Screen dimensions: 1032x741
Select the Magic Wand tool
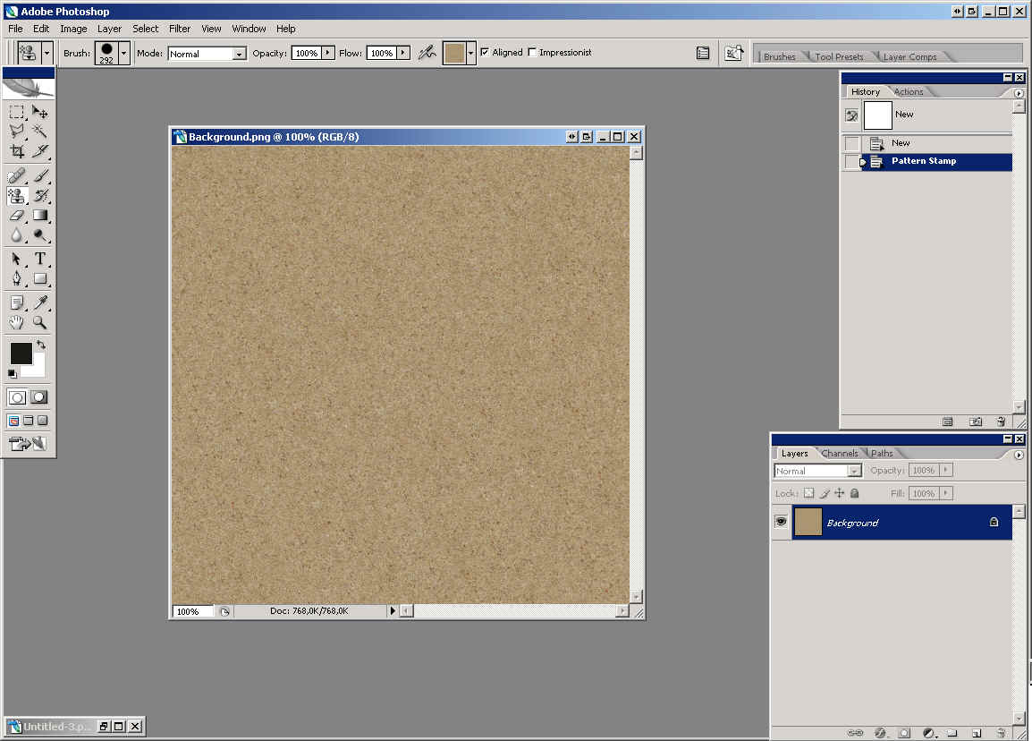click(x=40, y=132)
